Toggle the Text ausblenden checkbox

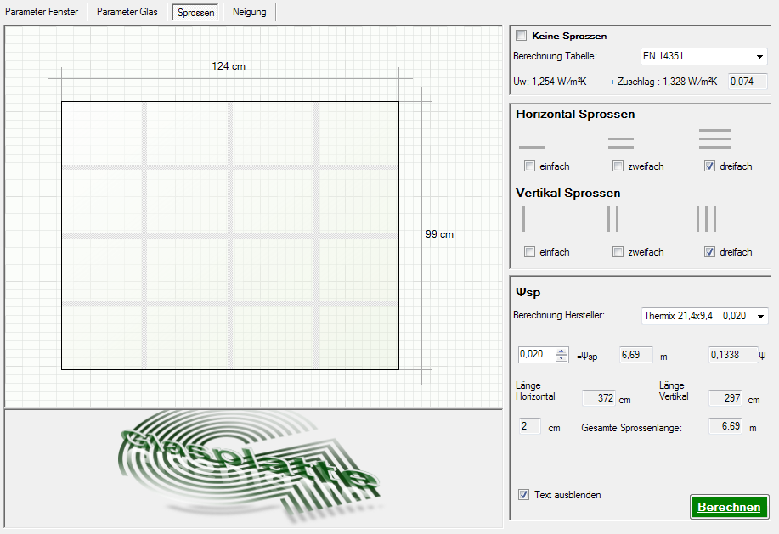coord(524,494)
